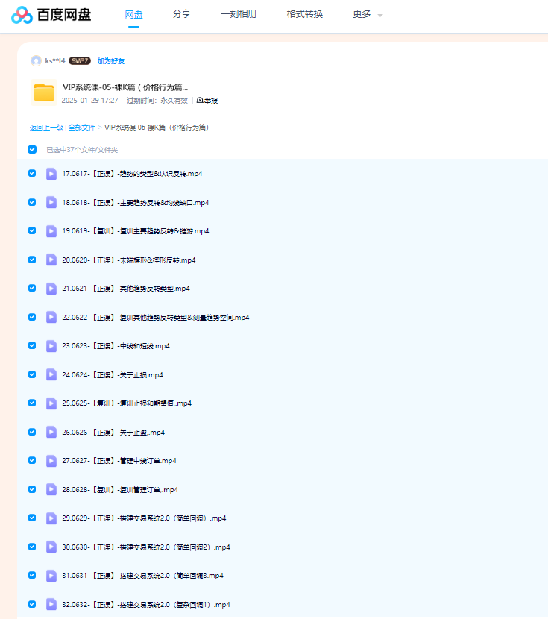Open the 一刻相册 tab
The height and width of the screenshot is (619, 548).
click(x=239, y=14)
